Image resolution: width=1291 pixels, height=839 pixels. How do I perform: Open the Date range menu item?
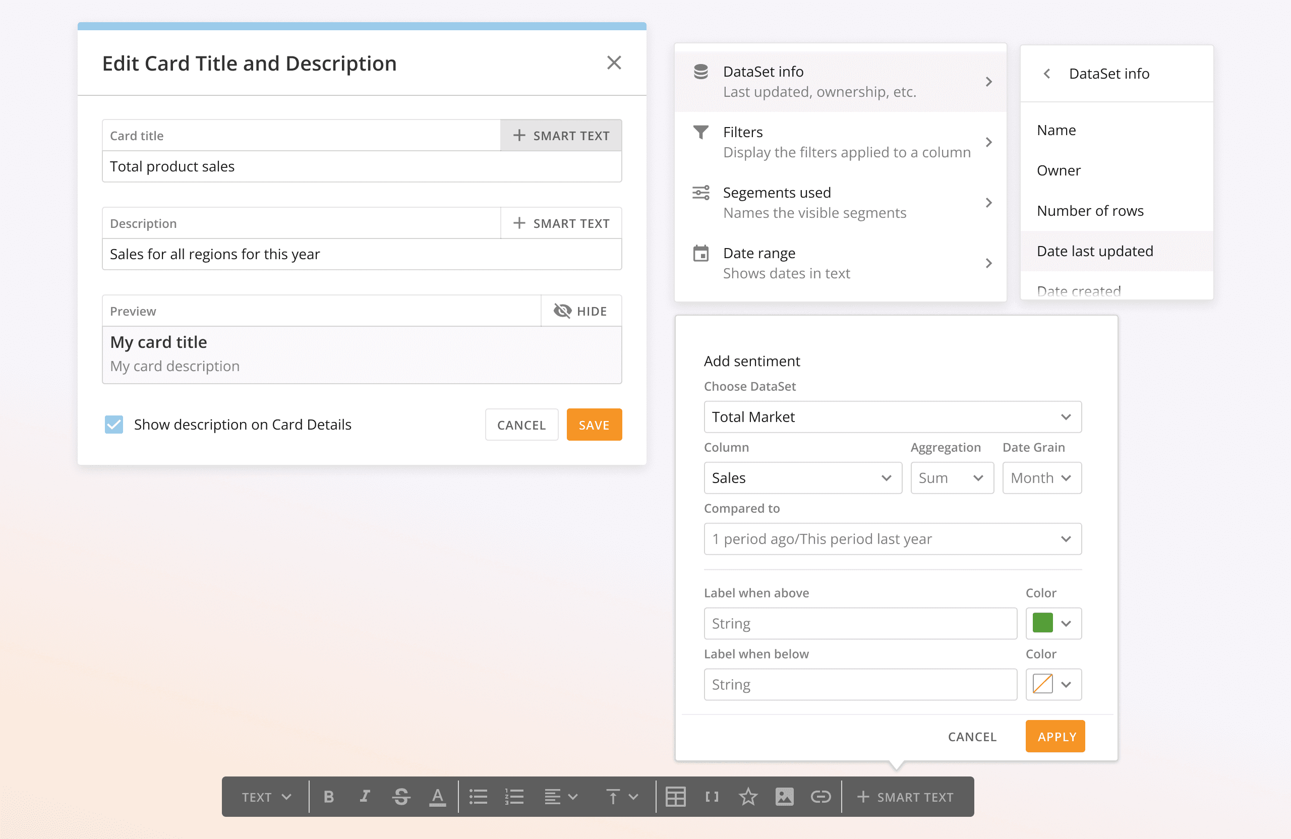[840, 263]
